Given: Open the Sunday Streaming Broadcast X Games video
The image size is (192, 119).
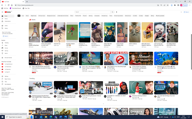Looking at the screenshot, I should 91,88.
